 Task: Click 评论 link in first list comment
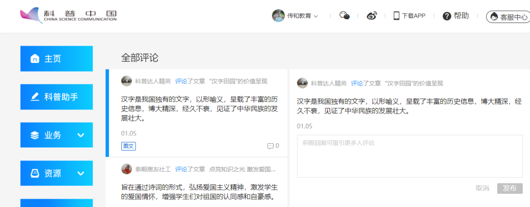181,81
